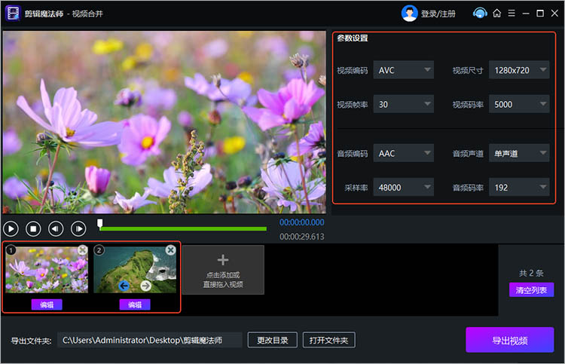Move second clip right with arrow
The image size is (565, 364).
tap(145, 285)
